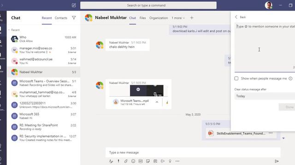Open wahmed@adcouncil.ae chat
This screenshot has height=165, width=295.
coord(44,61)
